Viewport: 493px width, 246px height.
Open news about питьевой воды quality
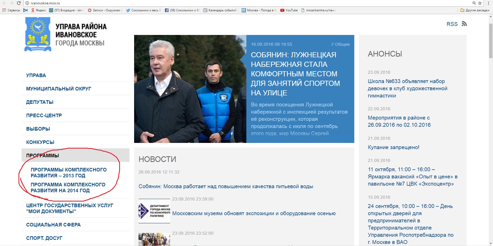226,186
